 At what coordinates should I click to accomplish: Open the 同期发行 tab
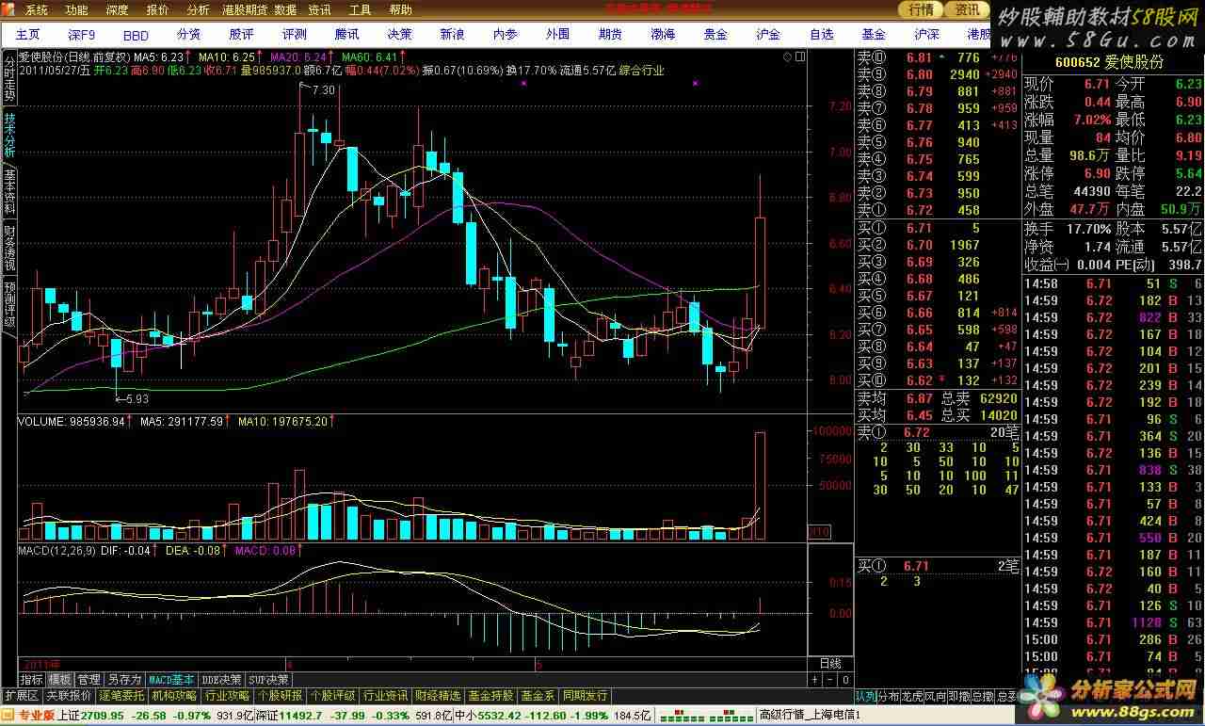(586, 696)
